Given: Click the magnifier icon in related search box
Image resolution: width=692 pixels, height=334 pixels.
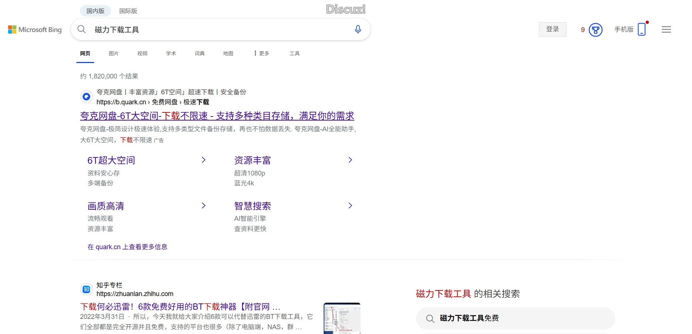Looking at the screenshot, I should pyautogui.click(x=430, y=318).
